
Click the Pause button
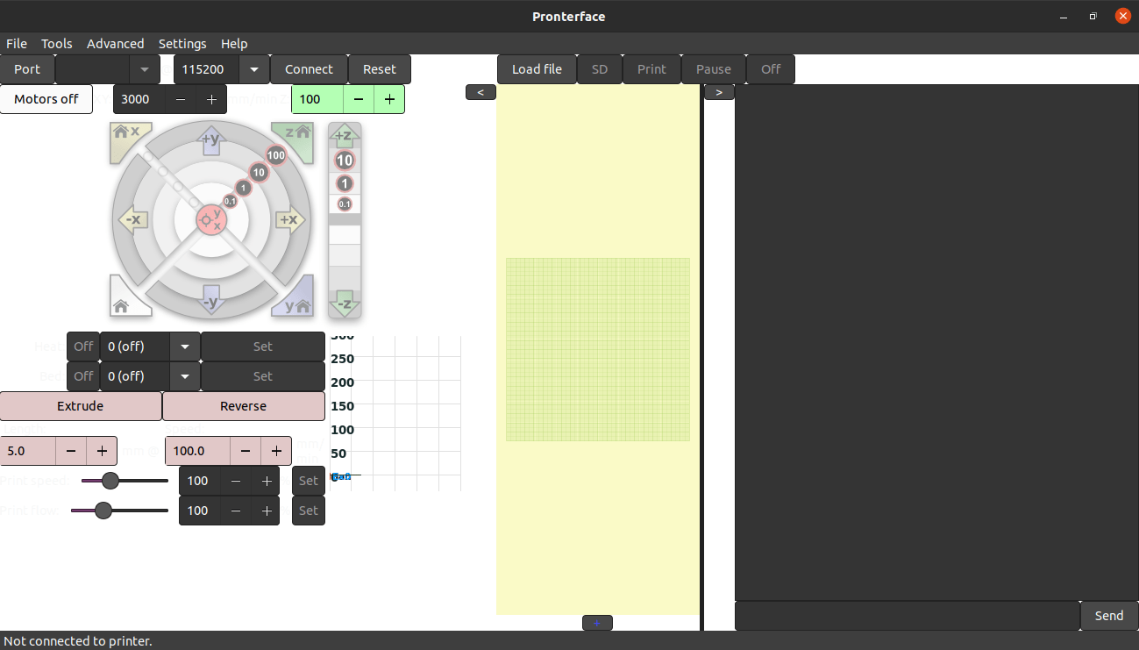714,69
